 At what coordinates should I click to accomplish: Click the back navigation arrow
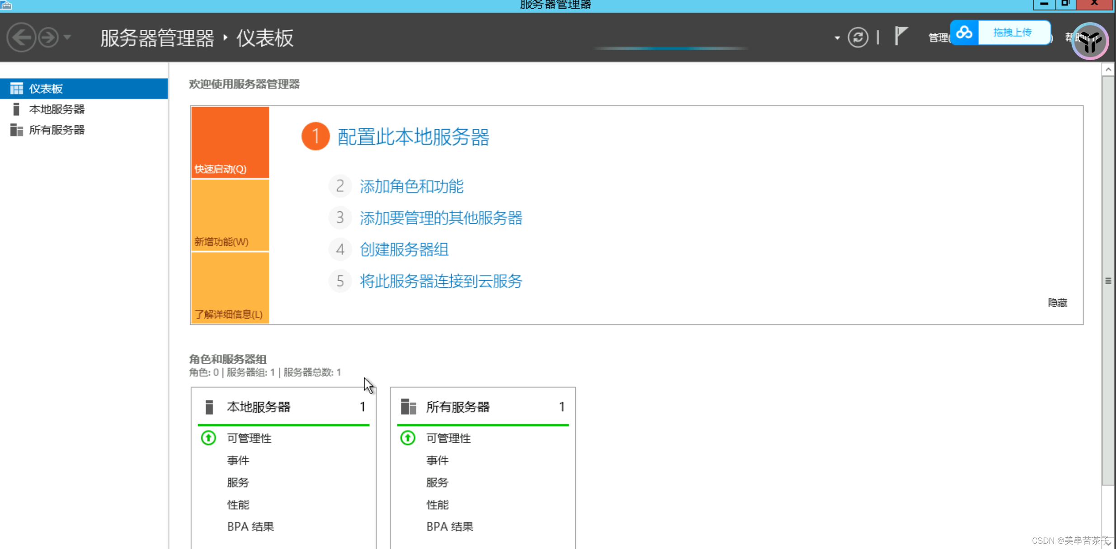tap(21, 37)
